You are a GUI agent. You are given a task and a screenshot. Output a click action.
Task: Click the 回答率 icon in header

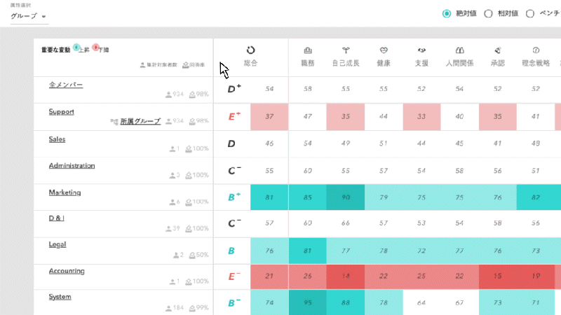[185, 64]
